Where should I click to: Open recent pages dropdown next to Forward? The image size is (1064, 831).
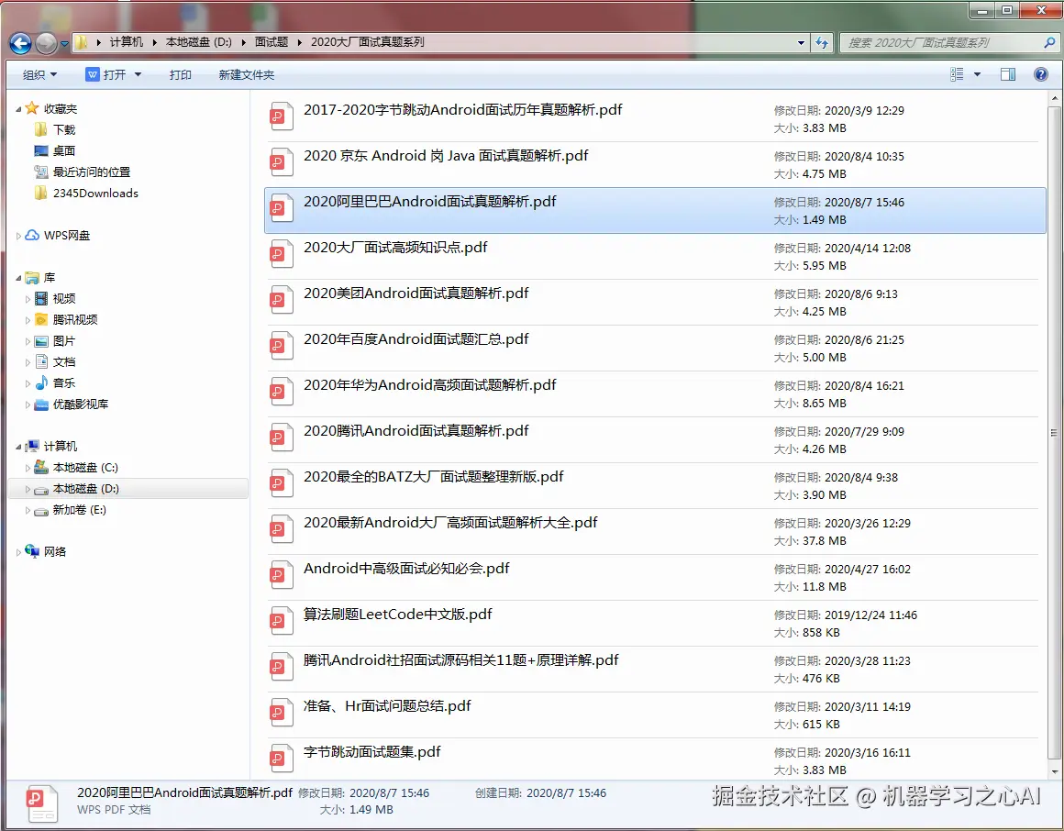point(64,43)
